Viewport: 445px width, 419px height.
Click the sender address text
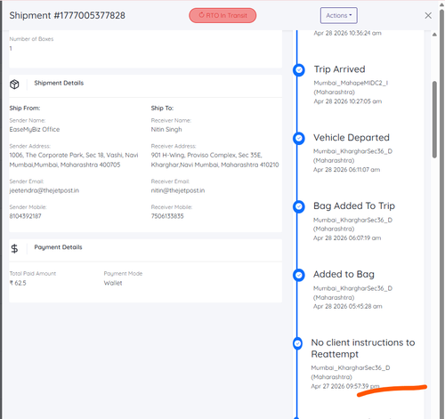click(x=74, y=160)
